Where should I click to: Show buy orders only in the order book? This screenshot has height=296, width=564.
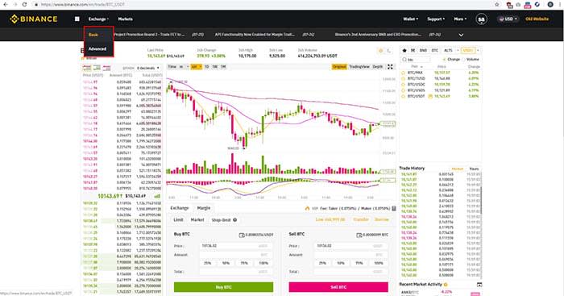[97, 68]
